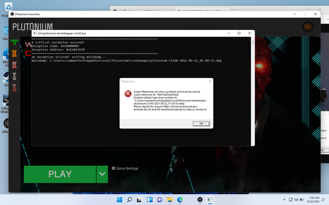The width and height of the screenshot is (329, 205).
Task: Click the Plutonium atom profile icon
Action: click(308, 27)
